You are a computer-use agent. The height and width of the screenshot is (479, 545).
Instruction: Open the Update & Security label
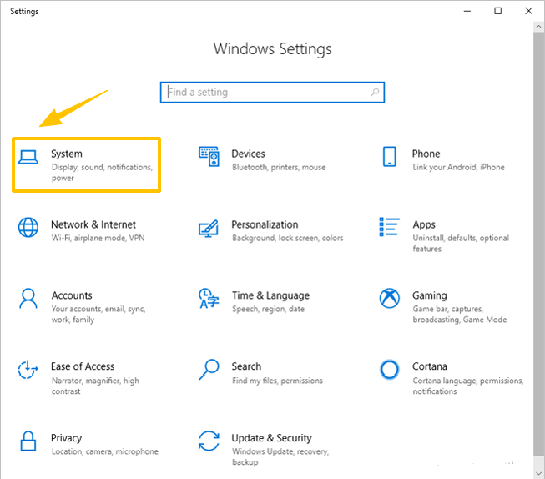pos(271,438)
